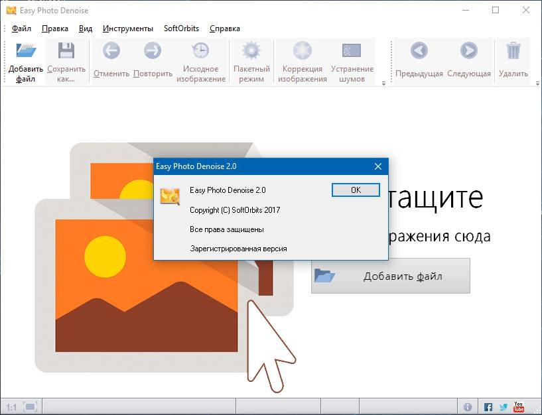542x415 pixels.
Task: Open Twitter link in status bar
Action: coord(504,407)
